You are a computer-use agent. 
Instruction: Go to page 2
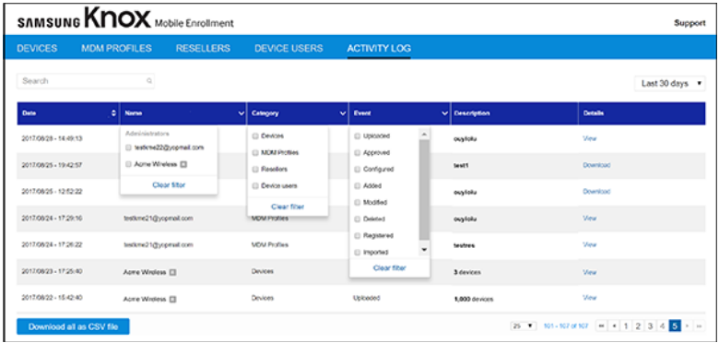(x=637, y=326)
